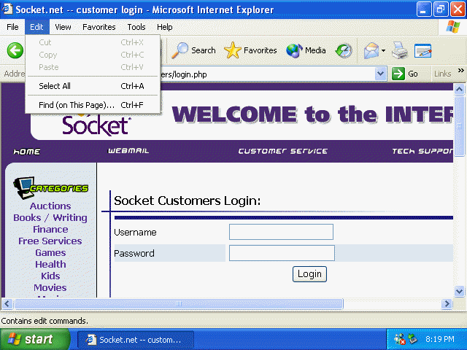Choose Find (on This Page) menu item
Screen dimensions: 467x350
(x=93, y=105)
